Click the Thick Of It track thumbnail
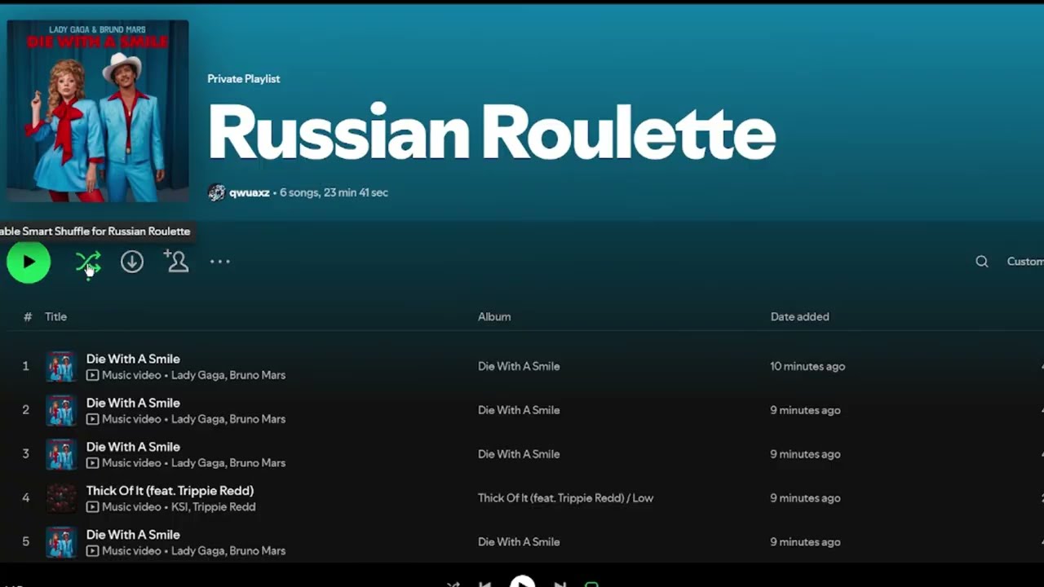The width and height of the screenshot is (1044, 587). (x=61, y=498)
